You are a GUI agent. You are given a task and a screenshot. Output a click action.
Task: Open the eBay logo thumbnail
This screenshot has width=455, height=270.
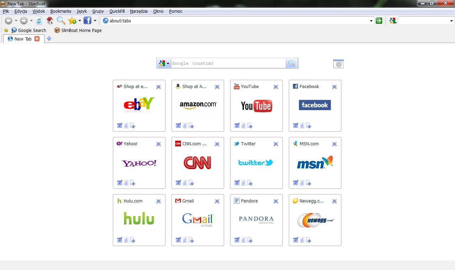[x=139, y=104]
